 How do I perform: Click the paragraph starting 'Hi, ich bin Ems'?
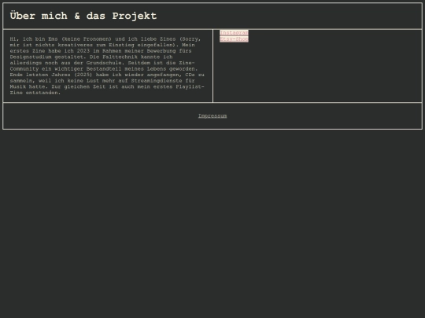point(107,66)
